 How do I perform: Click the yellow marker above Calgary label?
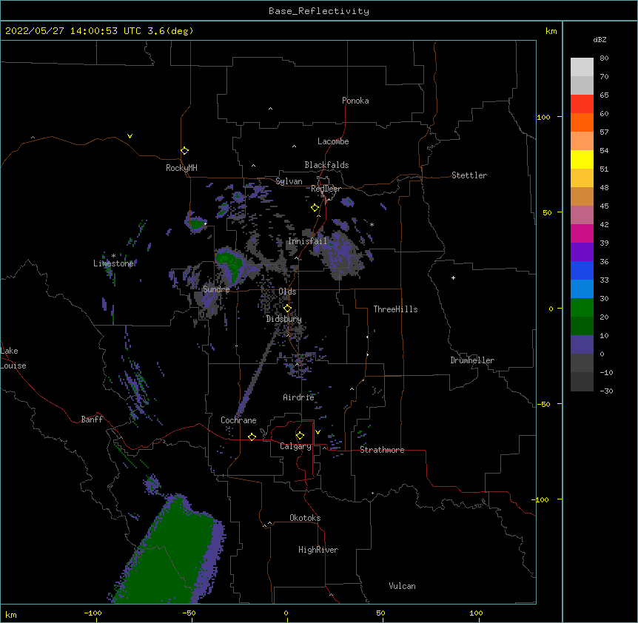[x=300, y=436]
